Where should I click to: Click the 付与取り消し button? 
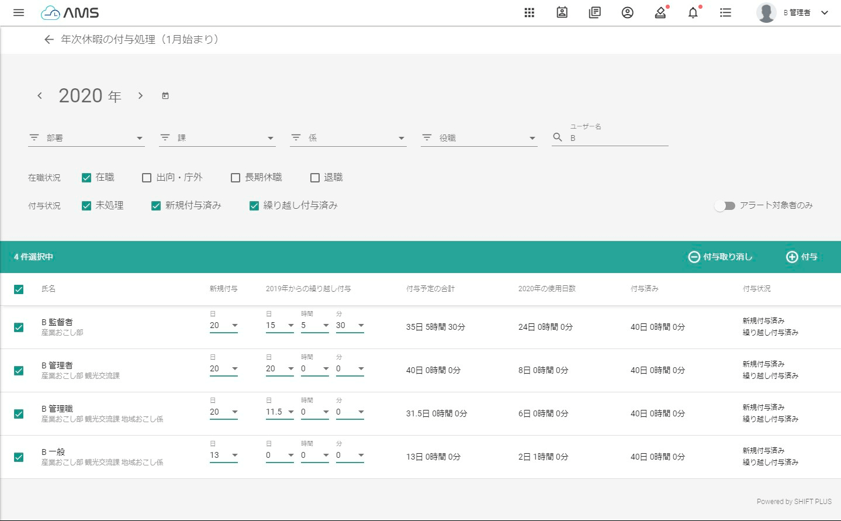click(x=720, y=257)
